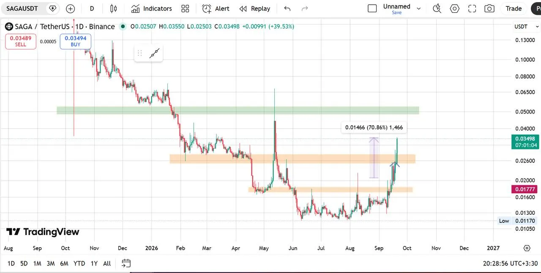Open the Trade panel
541x273 pixels.
[x=514, y=8]
